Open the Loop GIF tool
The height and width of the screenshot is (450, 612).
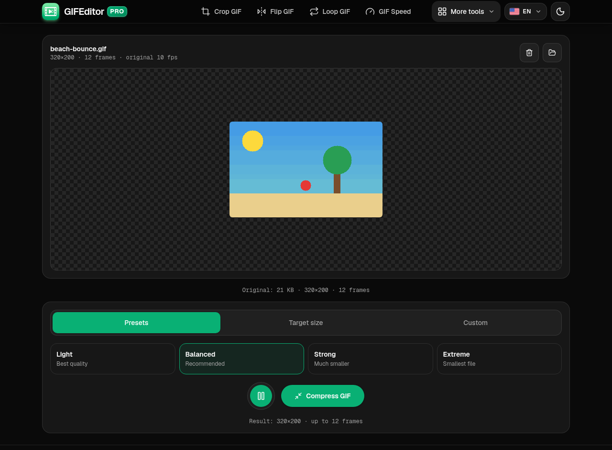(x=330, y=11)
